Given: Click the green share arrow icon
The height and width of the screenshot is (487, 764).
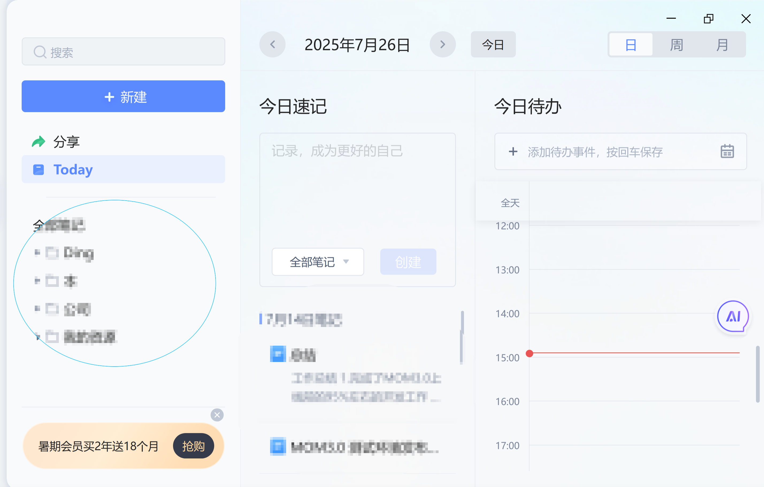Looking at the screenshot, I should click(x=39, y=142).
